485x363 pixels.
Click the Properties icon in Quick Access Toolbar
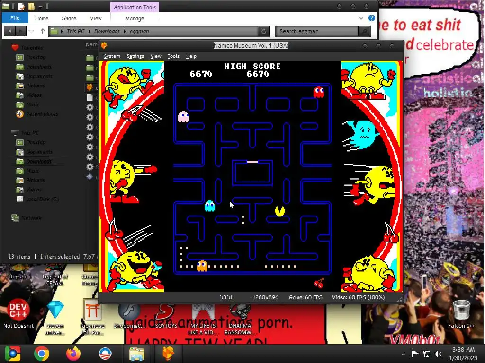[x=21, y=6]
